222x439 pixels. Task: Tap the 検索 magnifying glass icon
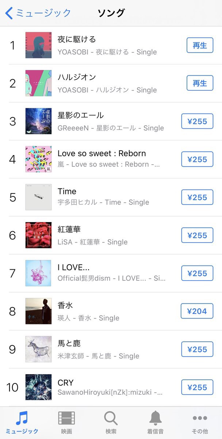(111, 418)
